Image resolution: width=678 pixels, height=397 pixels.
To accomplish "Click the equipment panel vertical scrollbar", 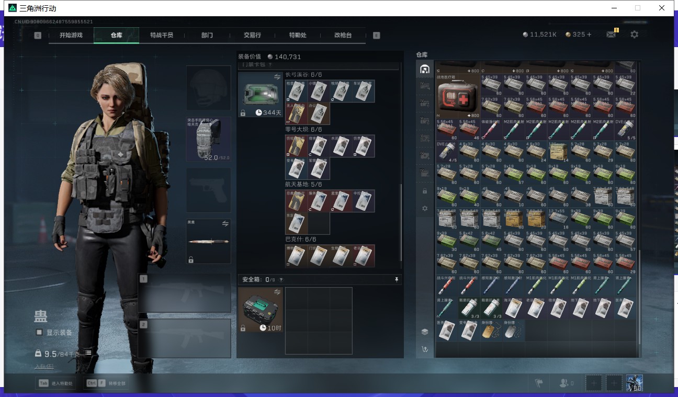I will (401, 222).
